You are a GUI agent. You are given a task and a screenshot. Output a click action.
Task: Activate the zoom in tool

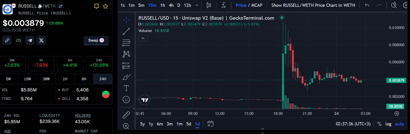pos(126,126)
